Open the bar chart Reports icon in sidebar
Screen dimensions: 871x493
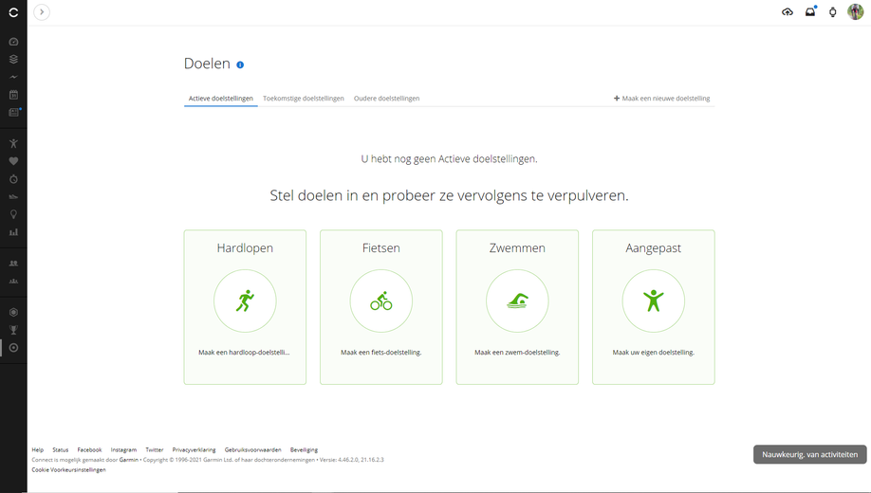(13, 232)
